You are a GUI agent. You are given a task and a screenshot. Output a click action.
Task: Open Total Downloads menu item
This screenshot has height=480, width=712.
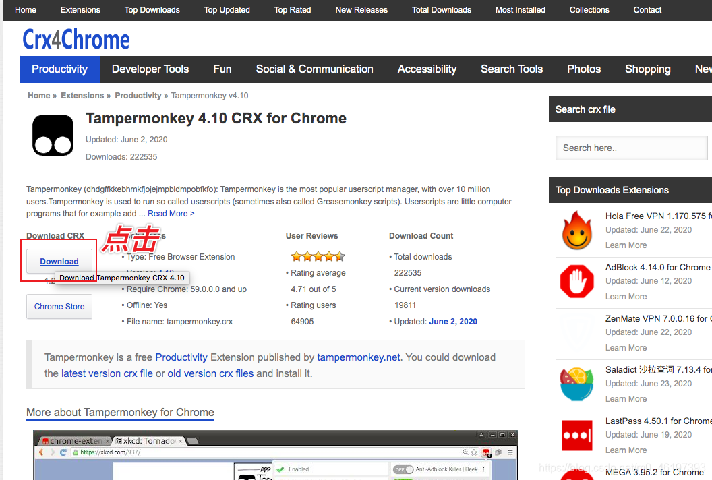click(442, 10)
